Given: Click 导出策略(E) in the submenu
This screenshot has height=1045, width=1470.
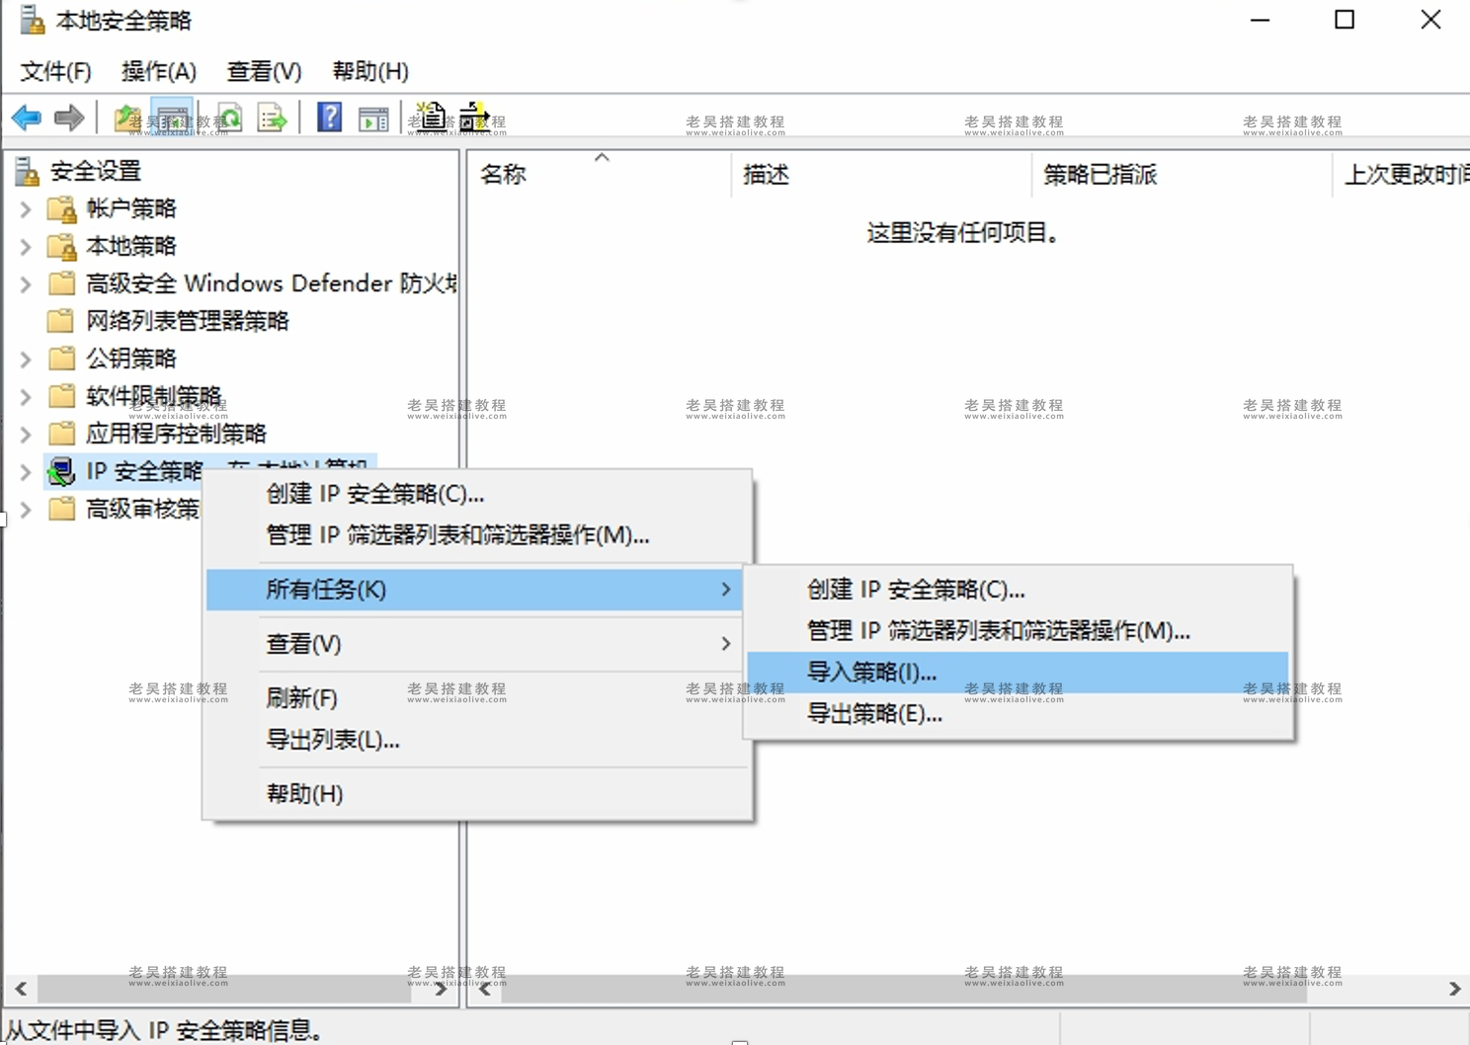Looking at the screenshot, I should click(x=873, y=713).
